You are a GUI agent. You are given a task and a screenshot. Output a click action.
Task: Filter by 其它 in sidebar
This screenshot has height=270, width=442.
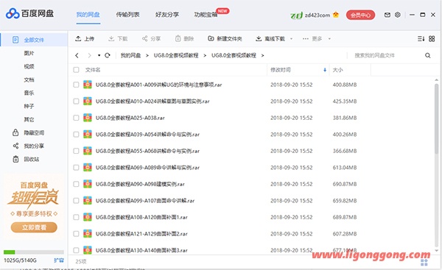[x=29, y=119]
